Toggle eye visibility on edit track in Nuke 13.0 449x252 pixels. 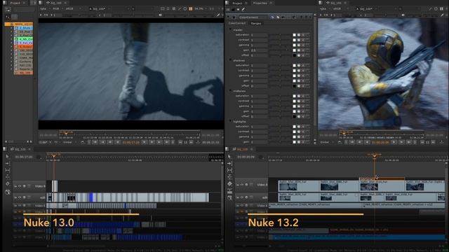tap(20, 197)
